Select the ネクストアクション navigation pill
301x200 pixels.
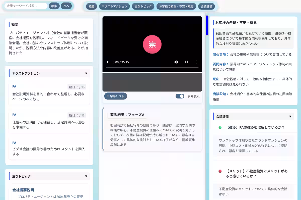[x=114, y=6]
